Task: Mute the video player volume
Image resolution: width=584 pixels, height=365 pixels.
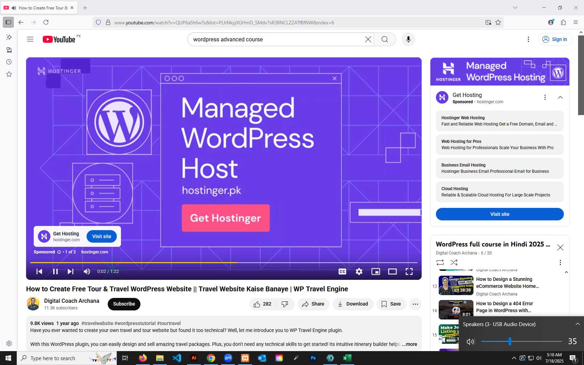Action: tap(87, 271)
